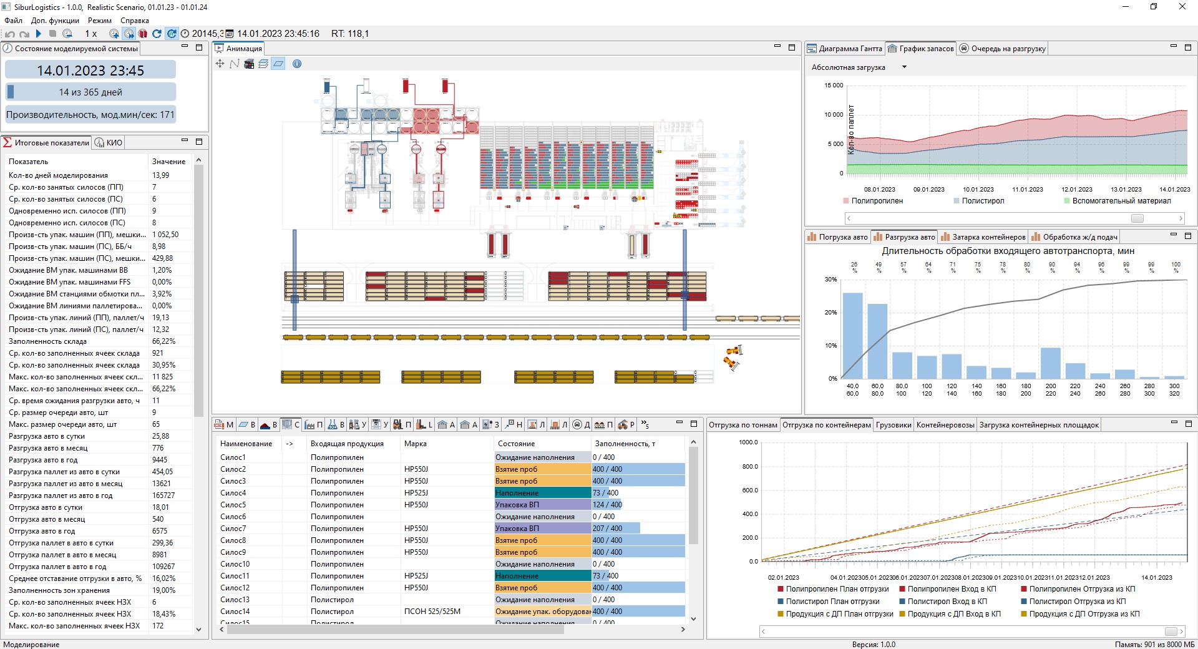Viewport: 1198px width, 649px height.
Task: Toggle the clock with arrow mode icon
Action: tap(129, 34)
